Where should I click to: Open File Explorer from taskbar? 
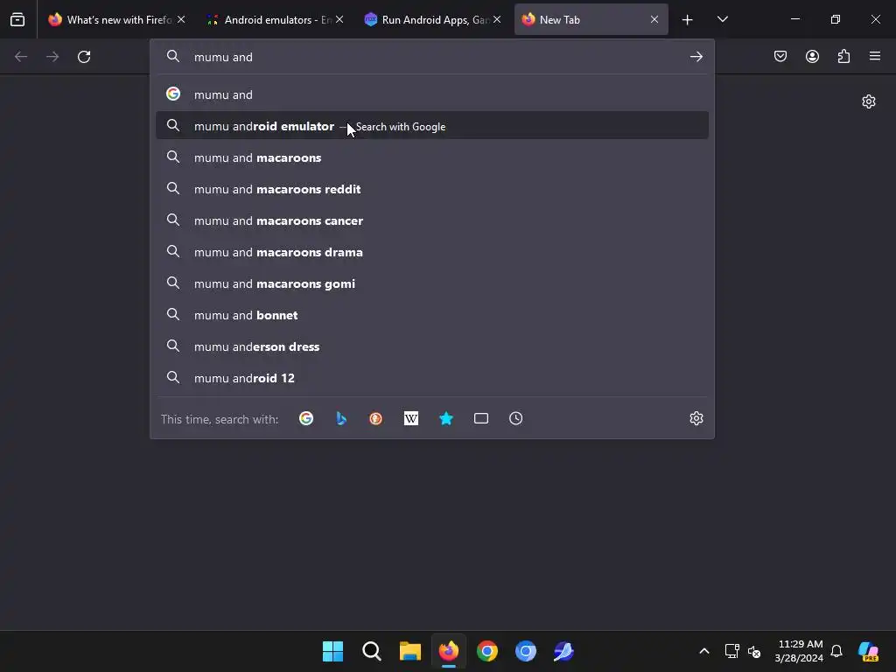409,651
